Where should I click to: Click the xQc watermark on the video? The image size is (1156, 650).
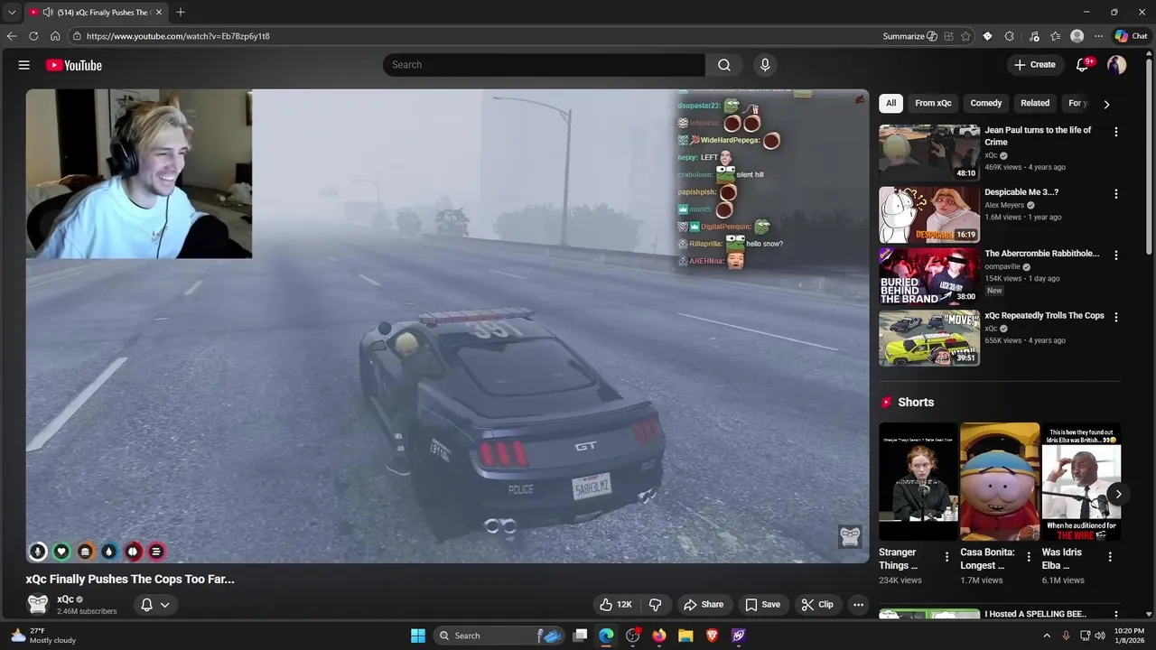[850, 536]
